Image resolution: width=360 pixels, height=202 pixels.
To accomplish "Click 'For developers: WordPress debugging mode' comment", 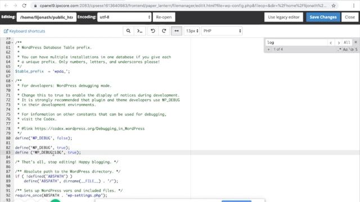I will [66, 86].
